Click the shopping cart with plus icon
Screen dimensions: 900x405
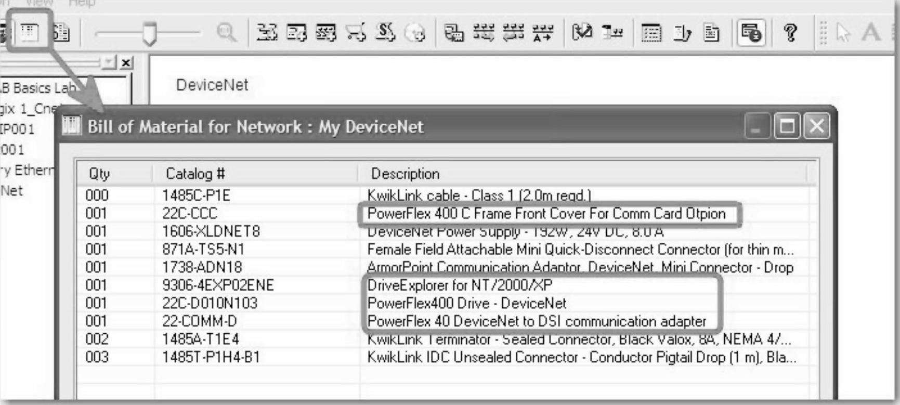(x=356, y=33)
